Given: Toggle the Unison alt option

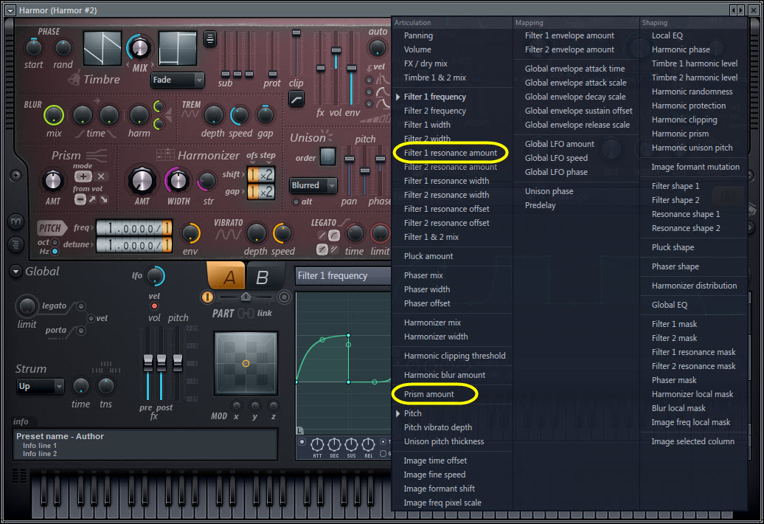Looking at the screenshot, I should pos(295,201).
